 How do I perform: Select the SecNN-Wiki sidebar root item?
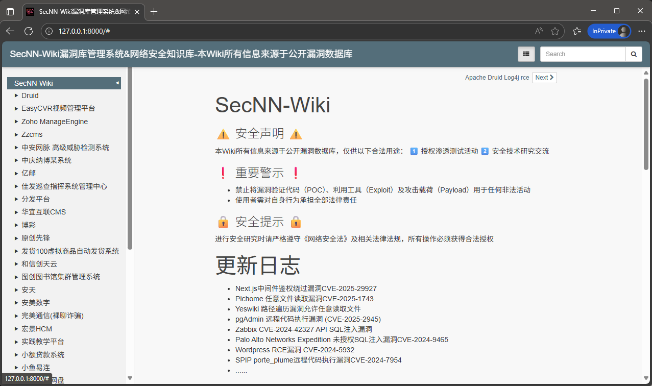tap(64, 83)
